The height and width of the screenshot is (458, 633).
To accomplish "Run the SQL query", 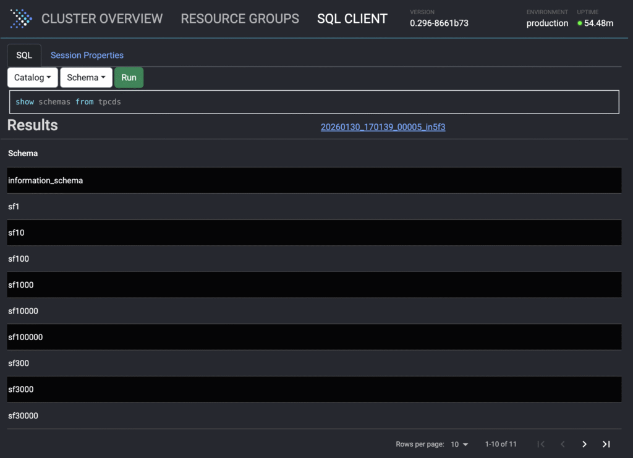I will [129, 78].
